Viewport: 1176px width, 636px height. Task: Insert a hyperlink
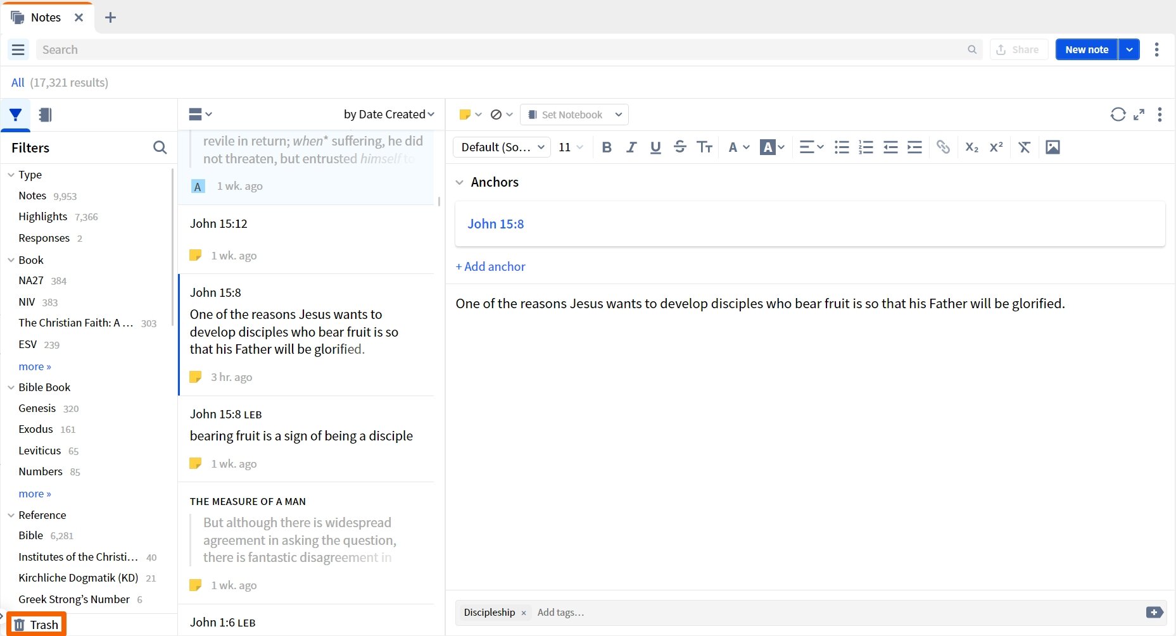point(943,147)
